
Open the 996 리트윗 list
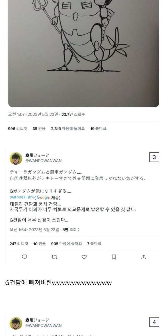[18, 129]
